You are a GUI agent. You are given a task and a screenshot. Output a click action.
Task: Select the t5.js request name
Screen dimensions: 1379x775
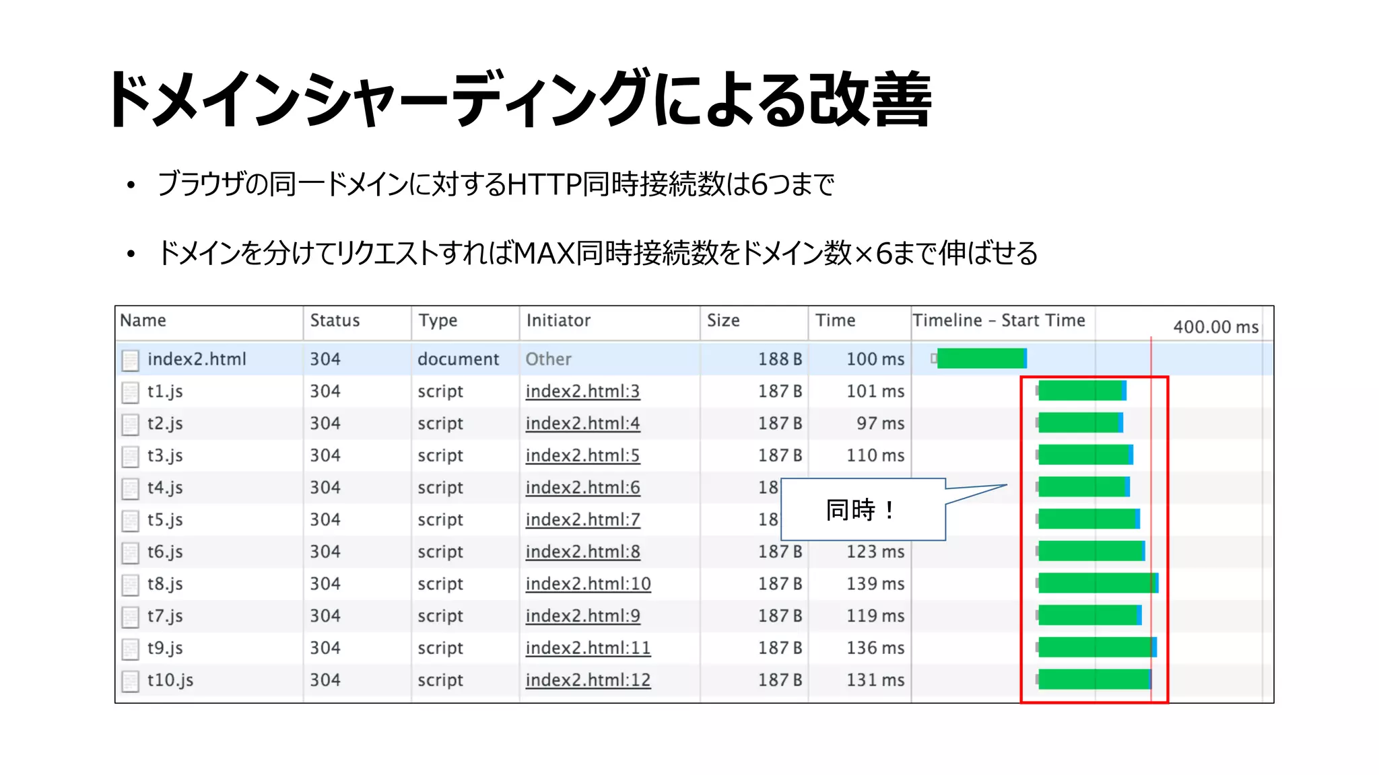165,520
